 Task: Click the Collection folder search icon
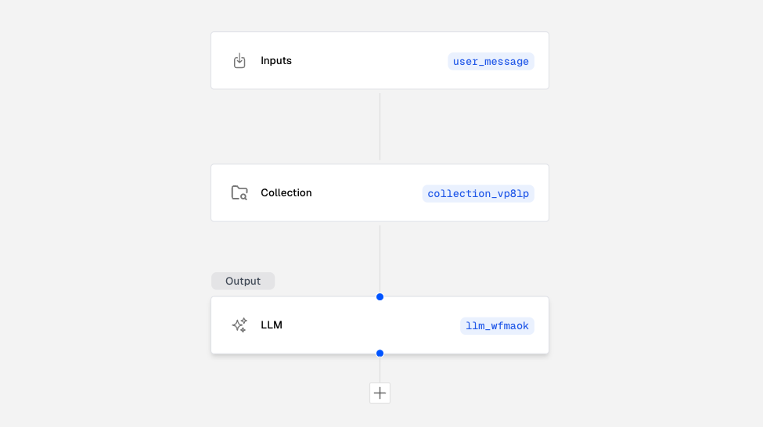[x=239, y=193]
